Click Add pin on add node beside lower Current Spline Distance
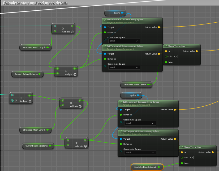The image size is (219, 171). [81, 146]
